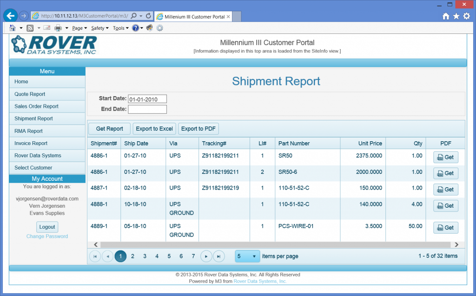
Task: Go to next page pager icon
Action: point(206,256)
